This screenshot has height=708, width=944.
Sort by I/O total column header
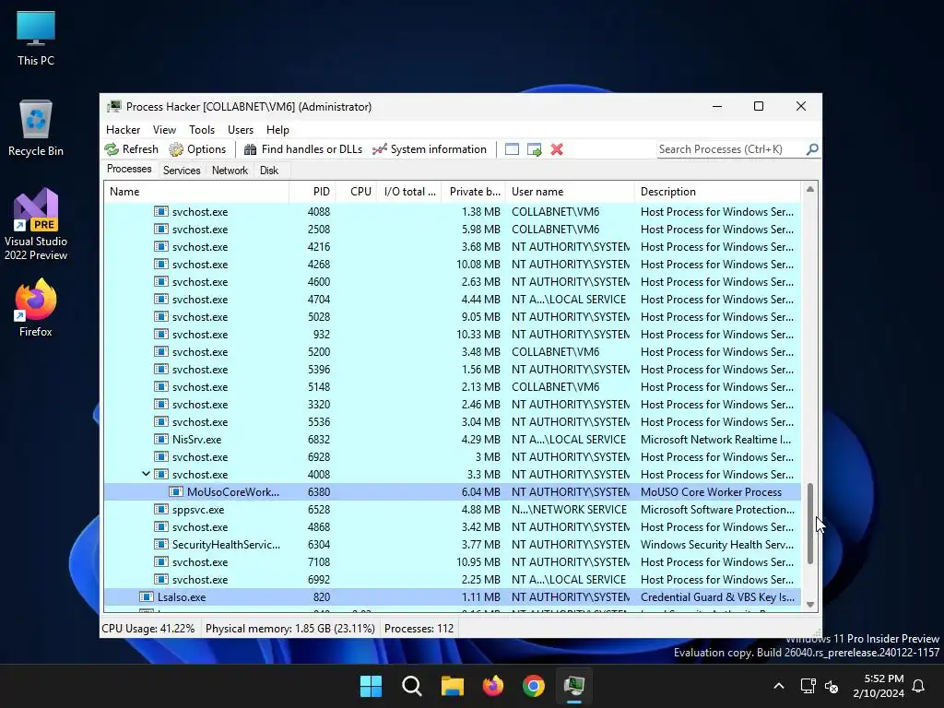coord(409,192)
